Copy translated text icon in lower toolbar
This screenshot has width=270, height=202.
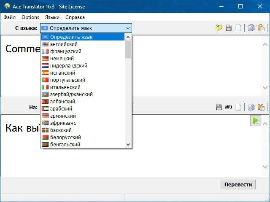(x=251, y=107)
